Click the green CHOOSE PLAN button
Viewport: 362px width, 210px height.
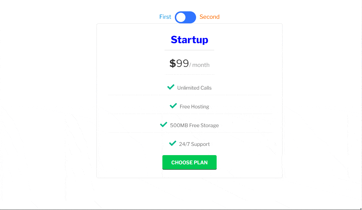[189, 162]
